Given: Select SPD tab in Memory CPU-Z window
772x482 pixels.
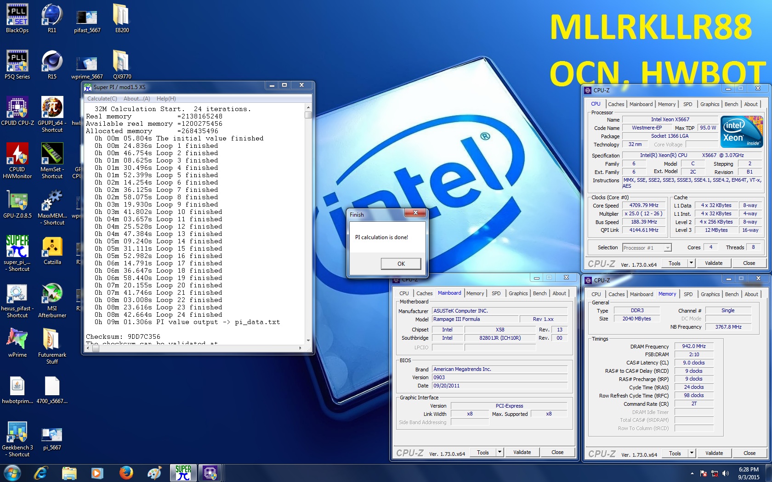Looking at the screenshot, I should [x=688, y=294].
